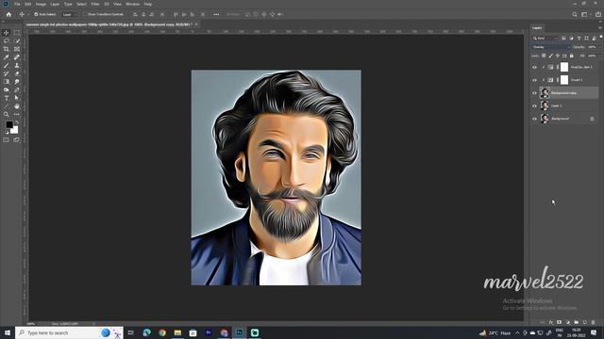Select the Lasso tool

tap(7, 40)
